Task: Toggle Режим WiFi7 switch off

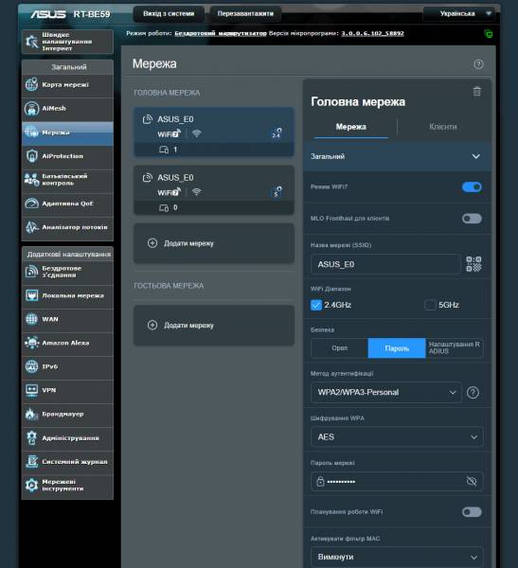Action: [472, 186]
